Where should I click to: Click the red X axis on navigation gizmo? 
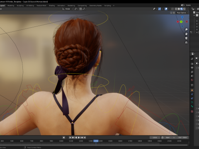[x=178, y=22]
